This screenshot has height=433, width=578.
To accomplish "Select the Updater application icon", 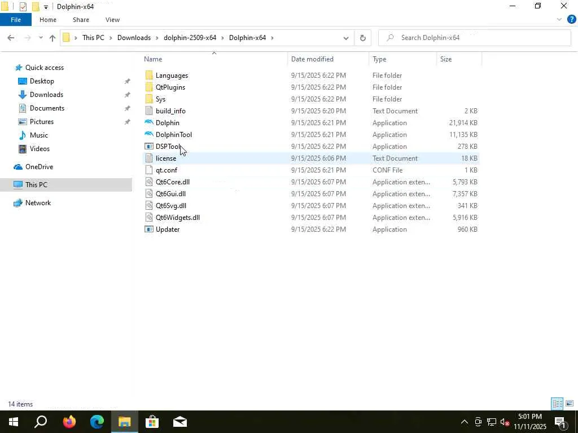I will coord(149,229).
